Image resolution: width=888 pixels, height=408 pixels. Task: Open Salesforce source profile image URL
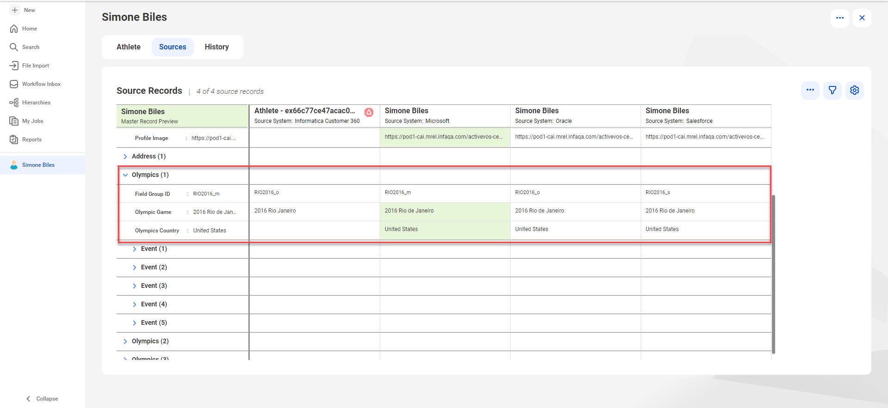click(x=704, y=137)
